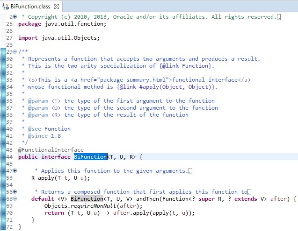Click line number 27 in the gutter
298x231 pixels.
coord(9,38)
